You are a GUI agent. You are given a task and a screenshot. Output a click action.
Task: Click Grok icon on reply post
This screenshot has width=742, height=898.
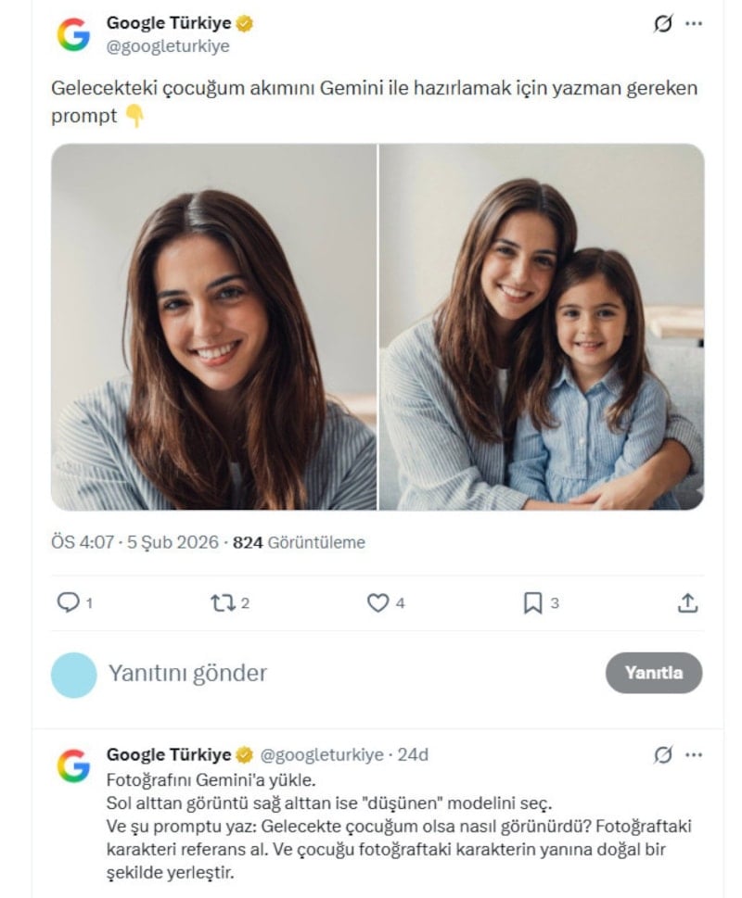point(663,754)
